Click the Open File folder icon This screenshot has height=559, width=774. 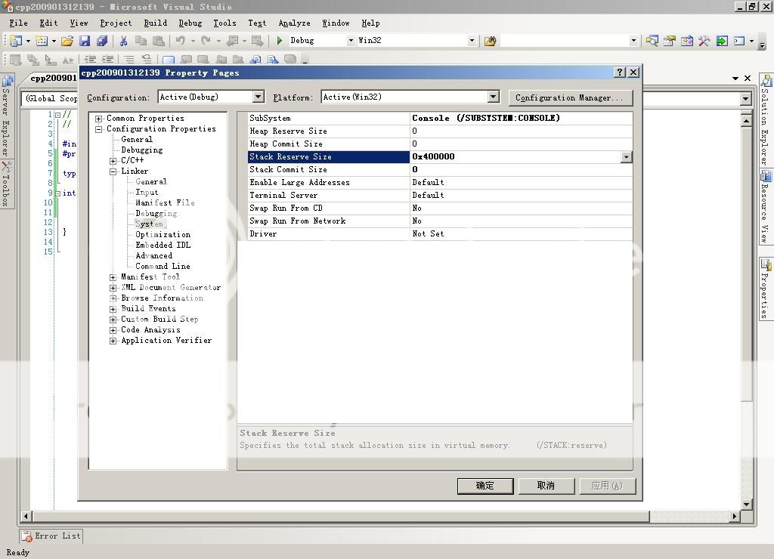click(67, 41)
